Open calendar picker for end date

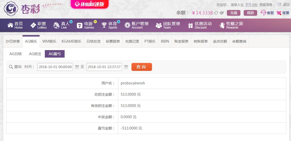[126, 67]
